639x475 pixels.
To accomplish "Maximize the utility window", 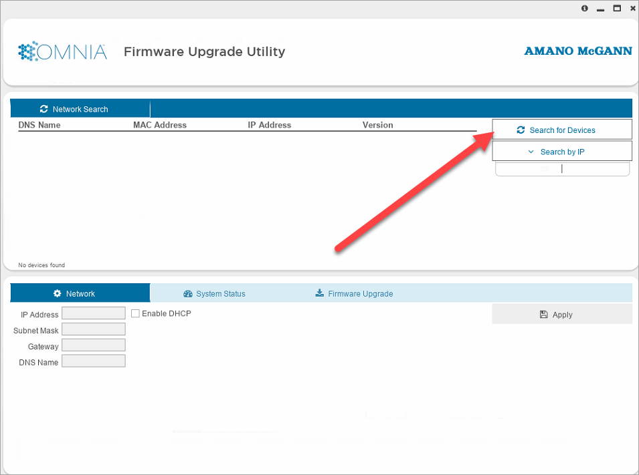I will coord(617,8).
